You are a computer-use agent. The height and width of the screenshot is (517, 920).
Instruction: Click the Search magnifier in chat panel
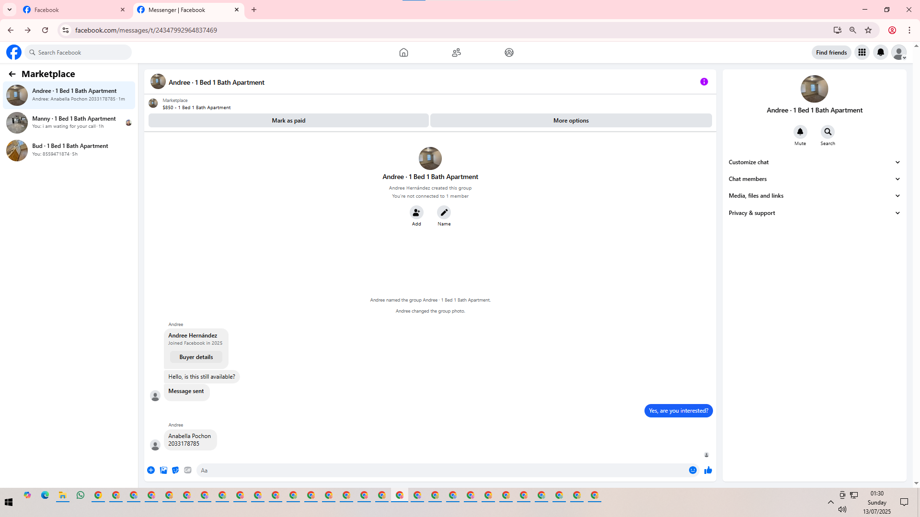coord(828,132)
